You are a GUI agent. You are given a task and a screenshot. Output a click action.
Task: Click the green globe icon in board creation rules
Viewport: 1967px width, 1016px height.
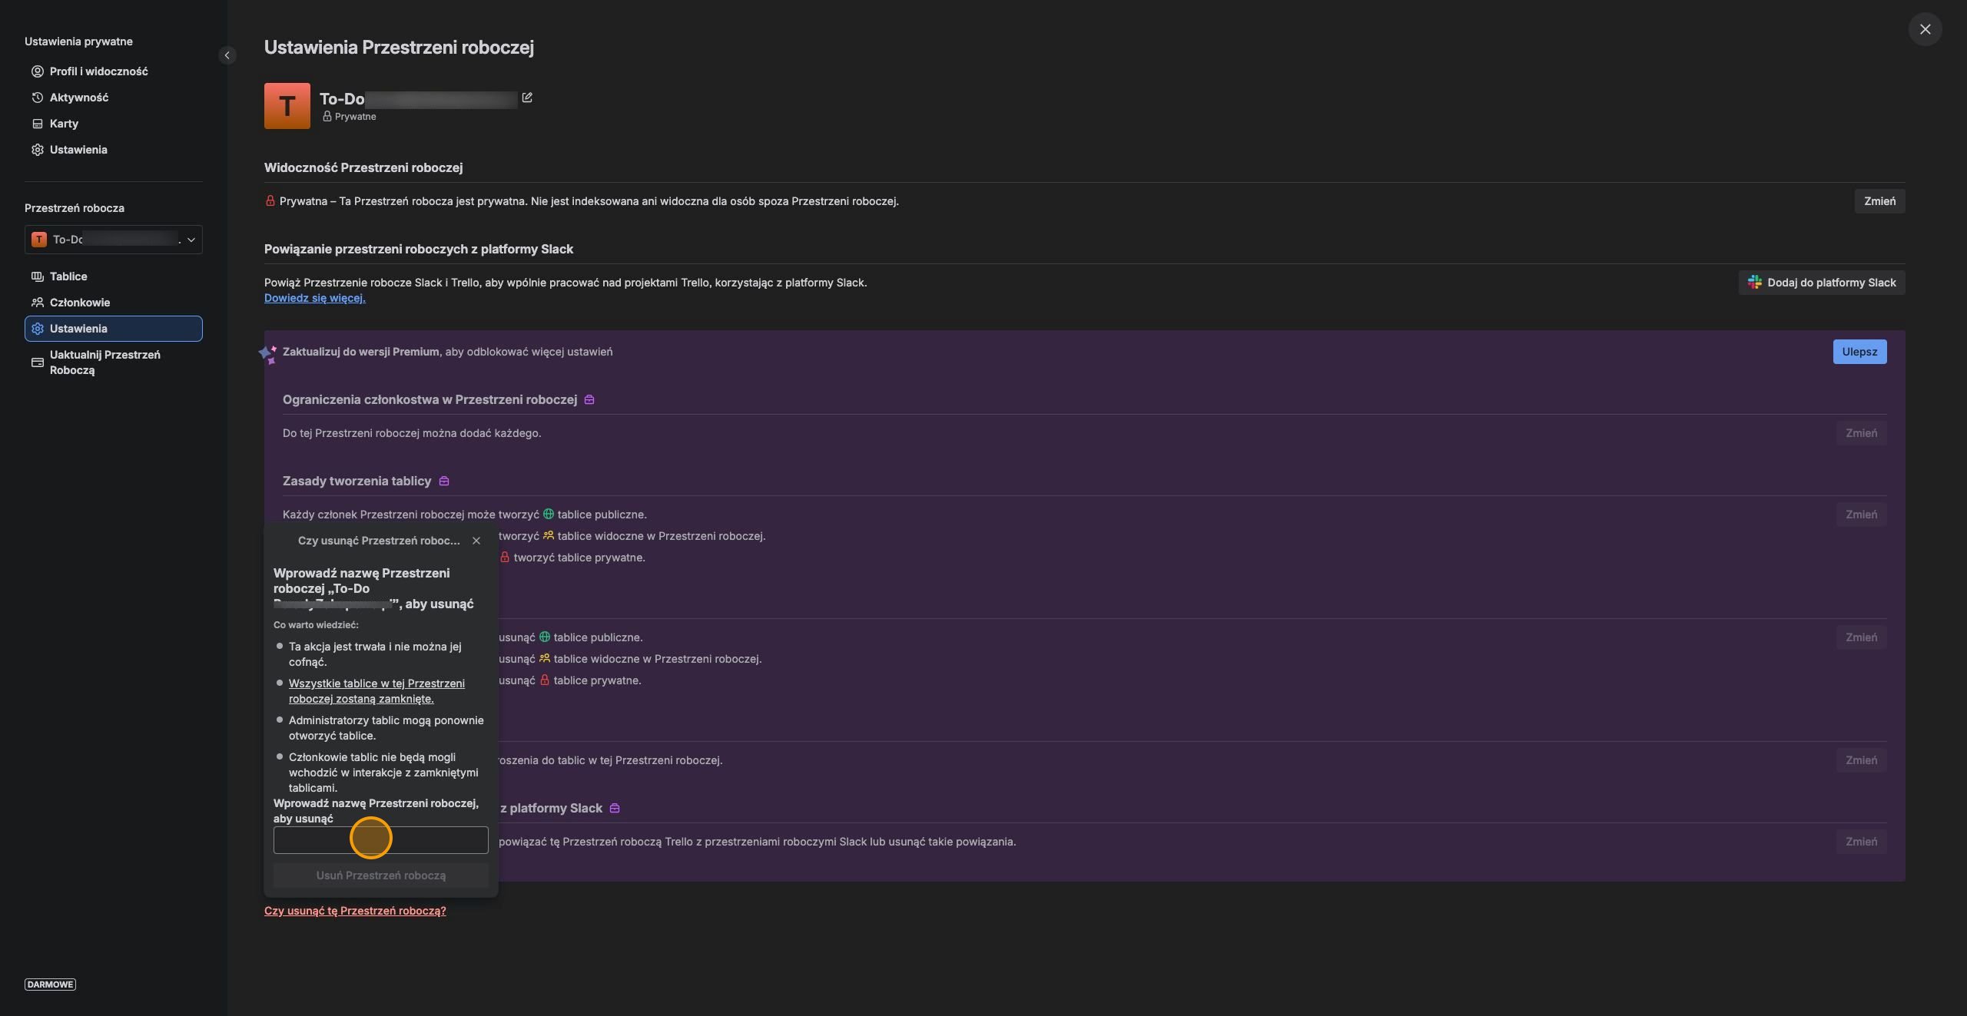(549, 515)
